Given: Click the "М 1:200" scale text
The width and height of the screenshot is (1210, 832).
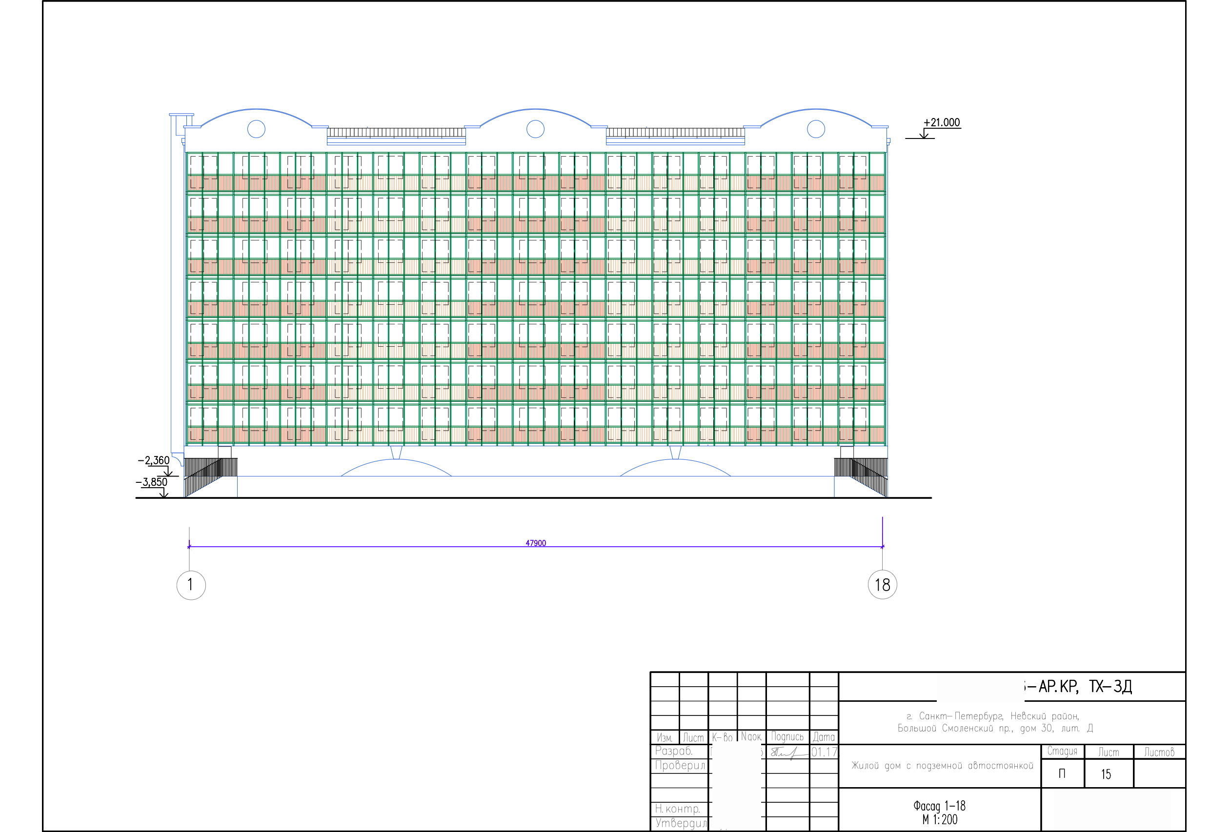Looking at the screenshot, I should point(939,819).
